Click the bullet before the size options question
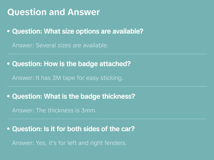Screen dimensions: 214x160 (x=9, y=31)
